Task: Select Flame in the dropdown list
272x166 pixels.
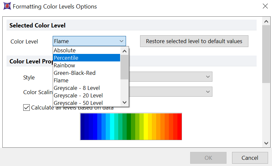Action: pos(61,80)
